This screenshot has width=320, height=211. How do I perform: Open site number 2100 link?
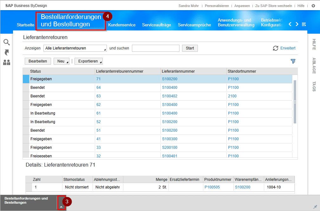click(x=232, y=96)
